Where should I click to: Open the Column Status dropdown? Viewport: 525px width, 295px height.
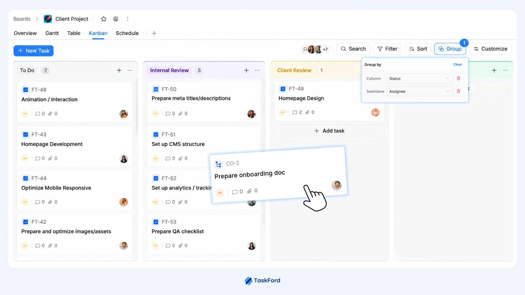pyautogui.click(x=419, y=79)
